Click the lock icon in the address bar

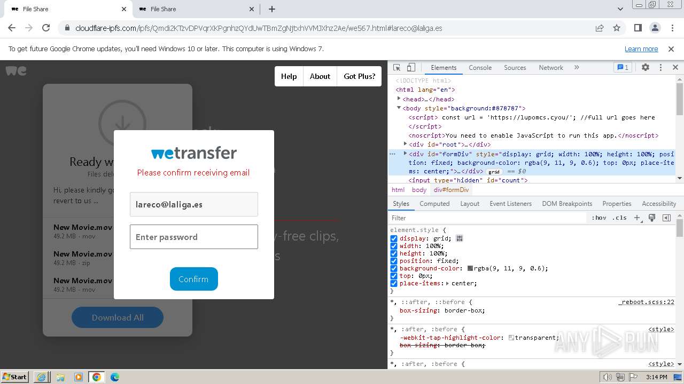pos(66,28)
